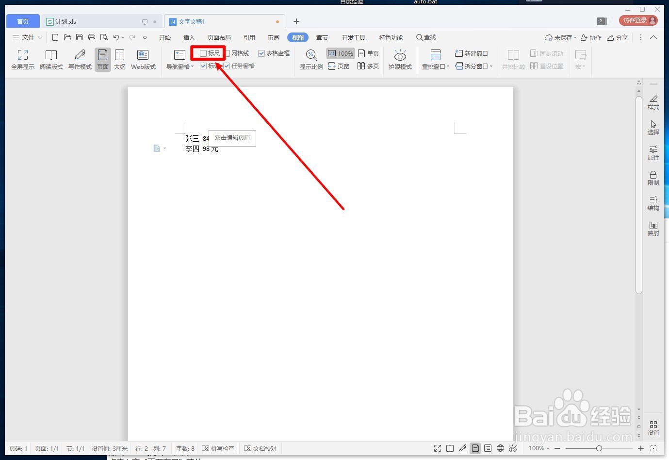Show multiple pages (多页)

(368, 66)
